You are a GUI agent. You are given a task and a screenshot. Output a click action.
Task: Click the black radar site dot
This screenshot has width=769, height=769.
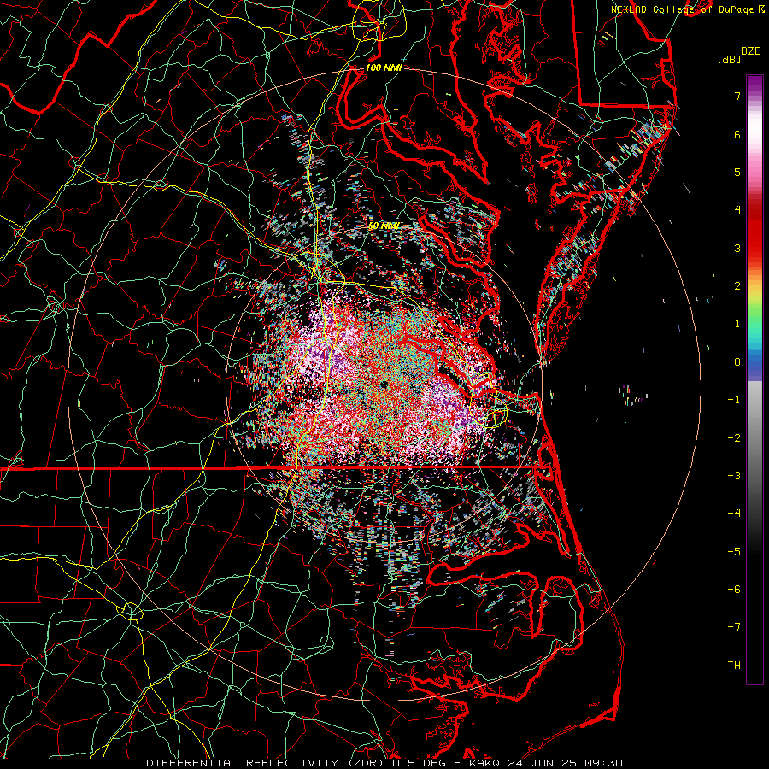click(x=384, y=385)
